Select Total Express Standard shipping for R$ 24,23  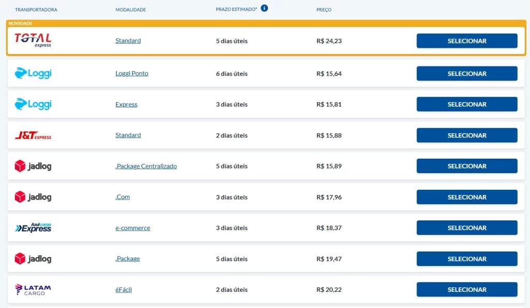tap(467, 40)
